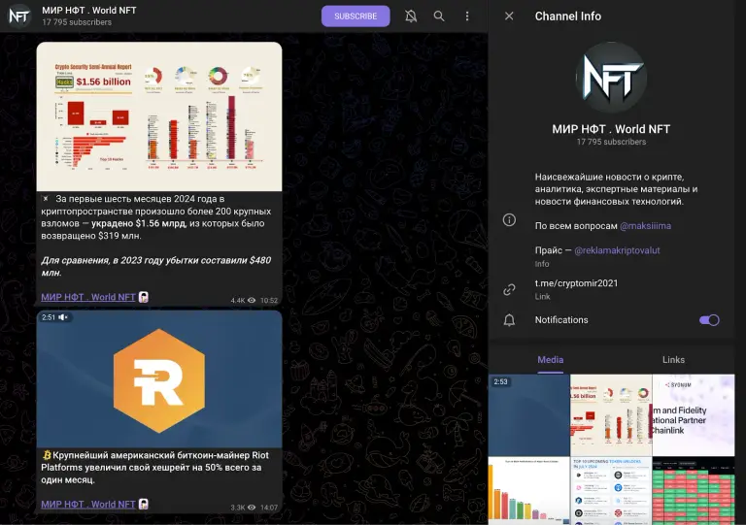
Task: Copy the t.me/cryptomir2021 channel link
Action: click(576, 283)
